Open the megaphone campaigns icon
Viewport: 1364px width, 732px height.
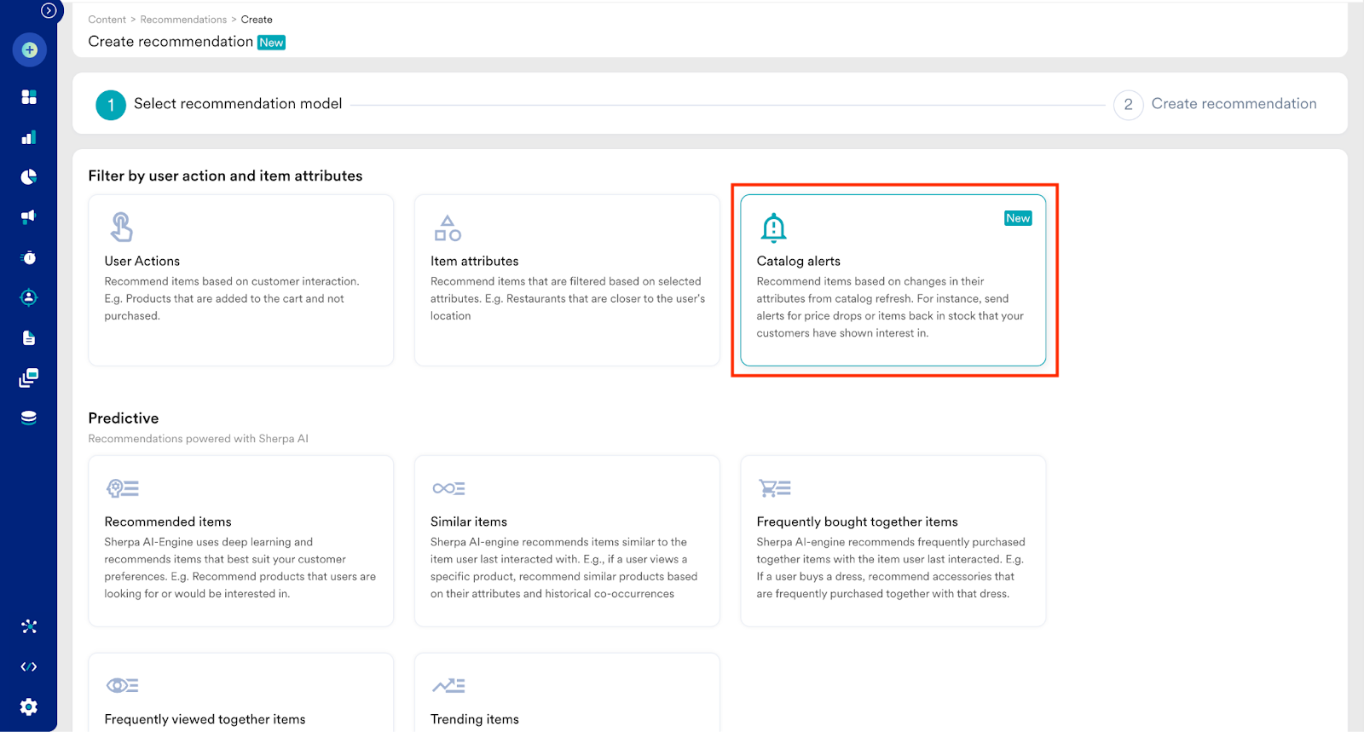pos(29,216)
